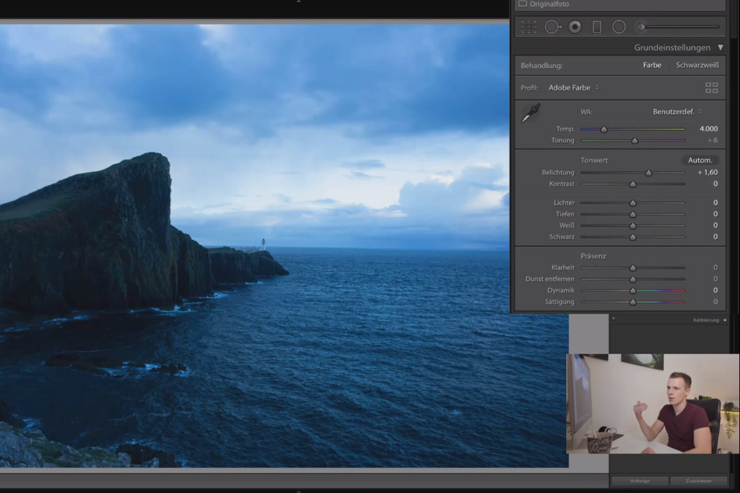
Task: Click the Tonung value field +6
Action: [x=712, y=141]
